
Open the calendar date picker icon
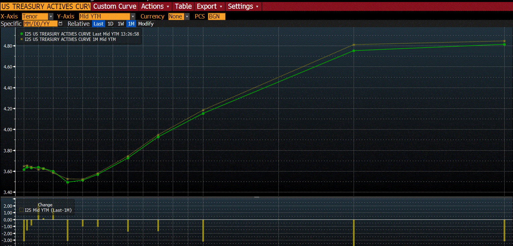coord(60,24)
